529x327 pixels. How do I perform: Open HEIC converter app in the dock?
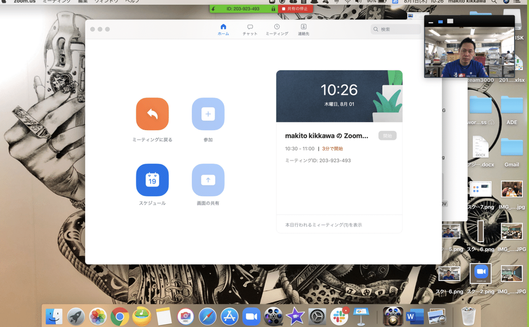pyautogui.click(x=186, y=316)
